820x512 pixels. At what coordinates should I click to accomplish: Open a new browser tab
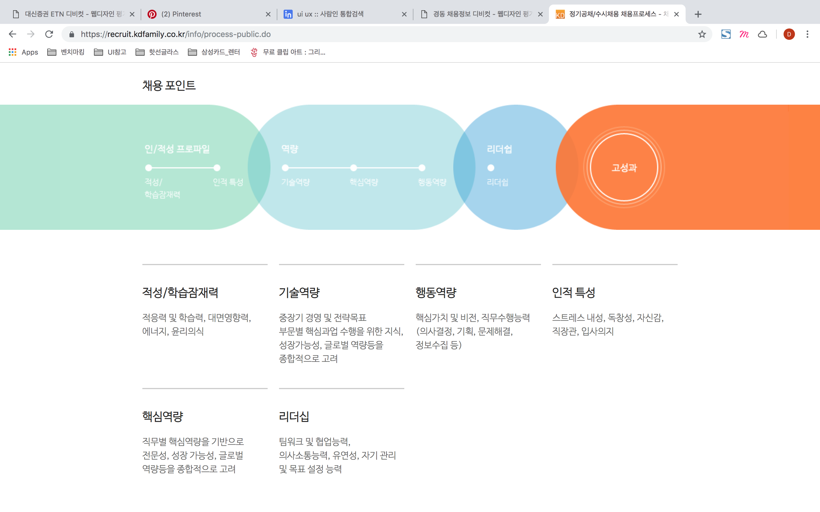pyautogui.click(x=698, y=14)
